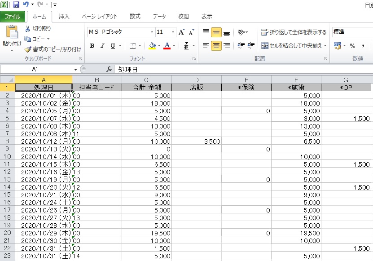Switch to the データ tab

[159, 17]
